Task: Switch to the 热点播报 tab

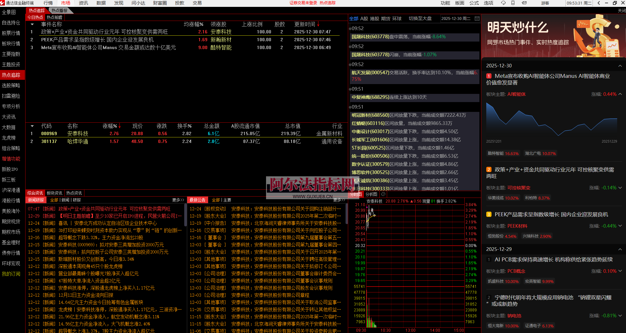Action: tap(59, 10)
